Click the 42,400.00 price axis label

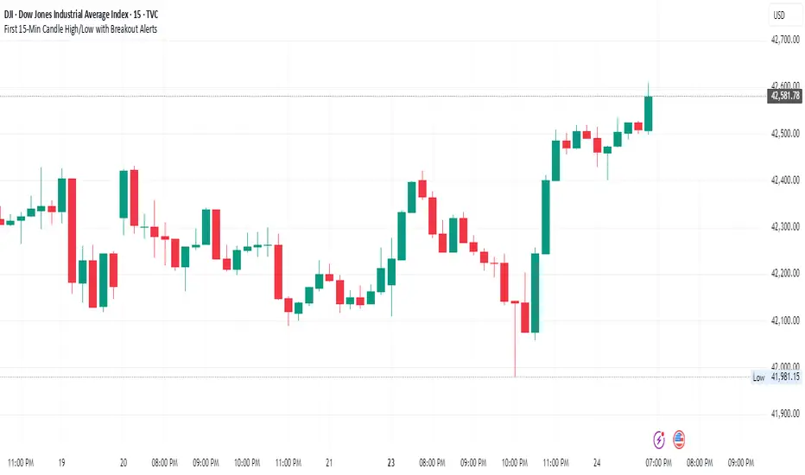[x=784, y=180]
